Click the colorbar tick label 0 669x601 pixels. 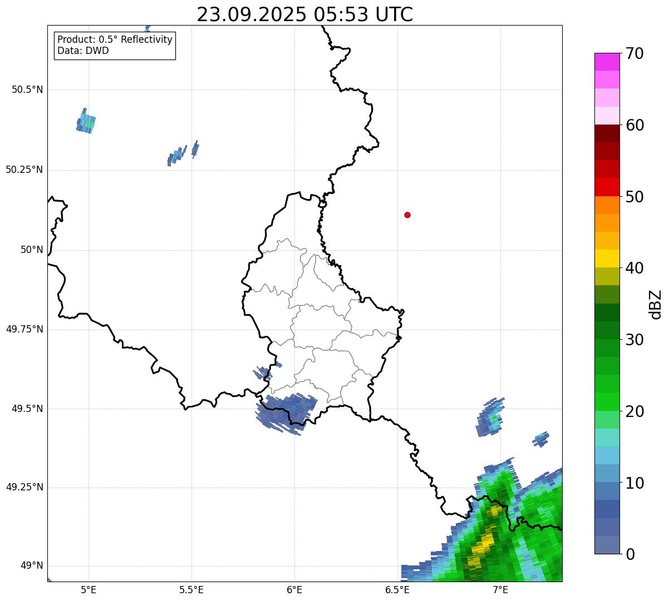tap(630, 554)
